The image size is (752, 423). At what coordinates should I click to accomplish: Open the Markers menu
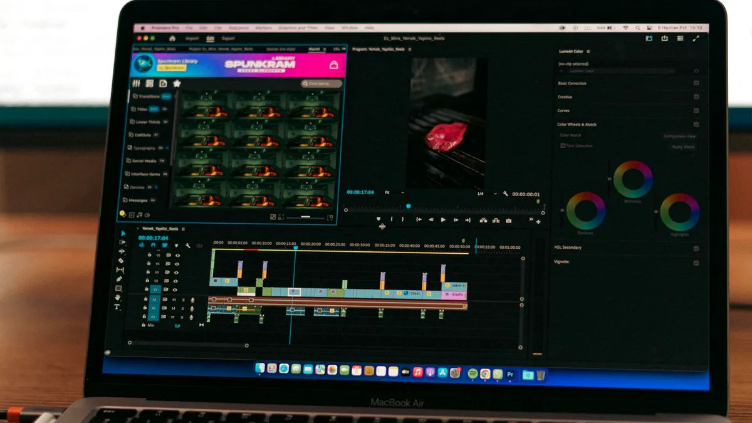pos(264,28)
